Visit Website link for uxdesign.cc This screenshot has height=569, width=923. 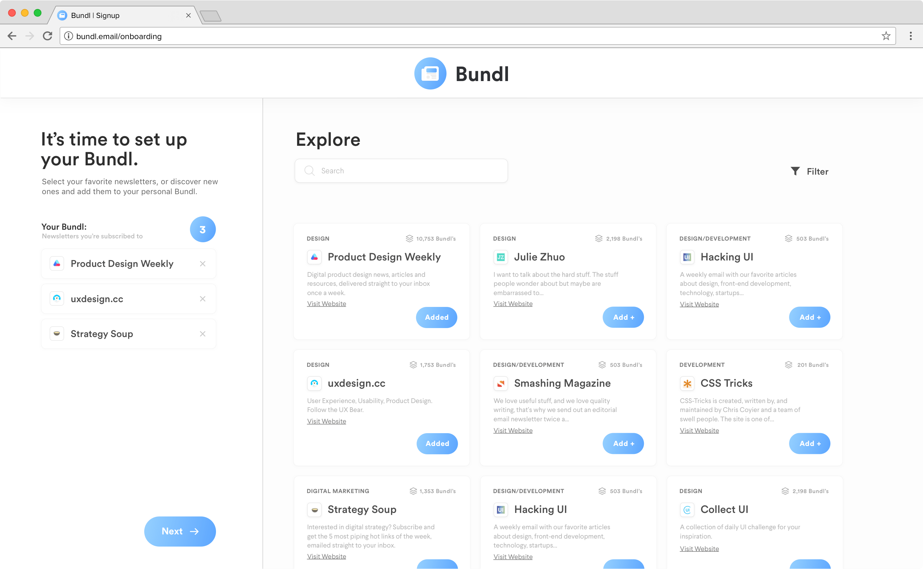click(x=326, y=422)
